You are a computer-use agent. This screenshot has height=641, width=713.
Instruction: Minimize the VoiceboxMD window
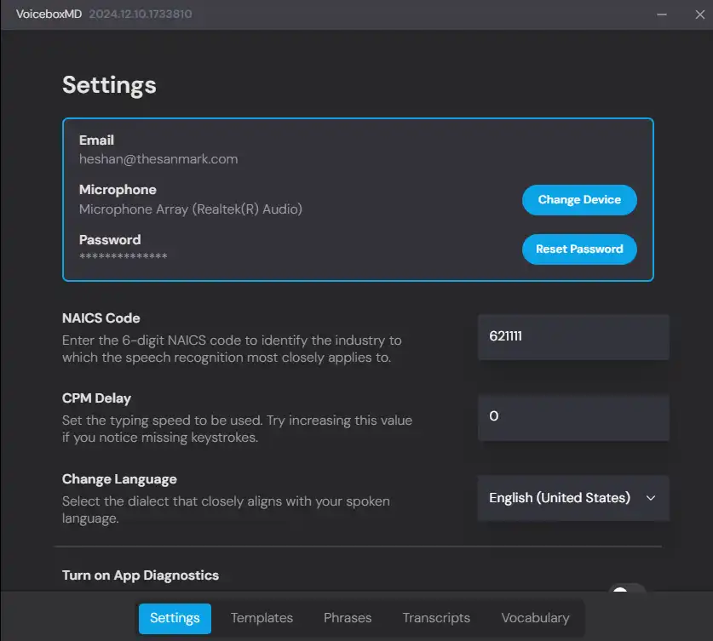coord(662,14)
